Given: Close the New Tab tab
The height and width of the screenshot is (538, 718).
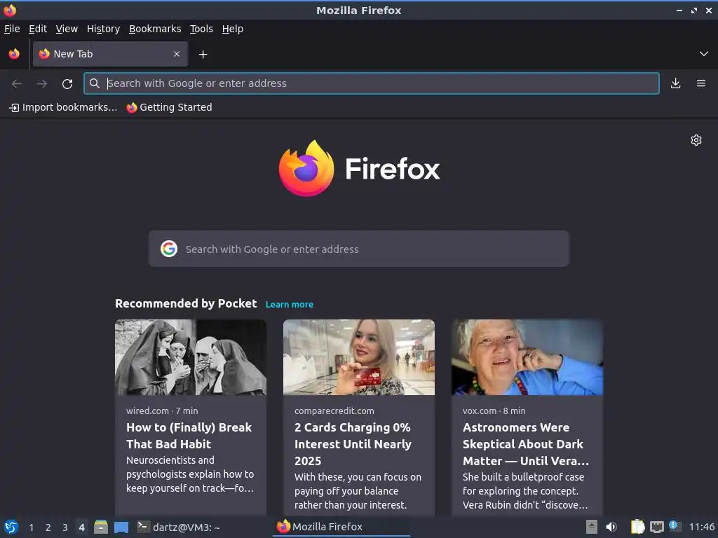Looking at the screenshot, I should click(x=177, y=54).
